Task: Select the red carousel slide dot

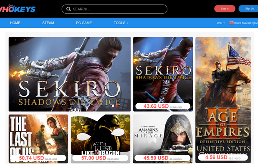Action: pos(116,106)
